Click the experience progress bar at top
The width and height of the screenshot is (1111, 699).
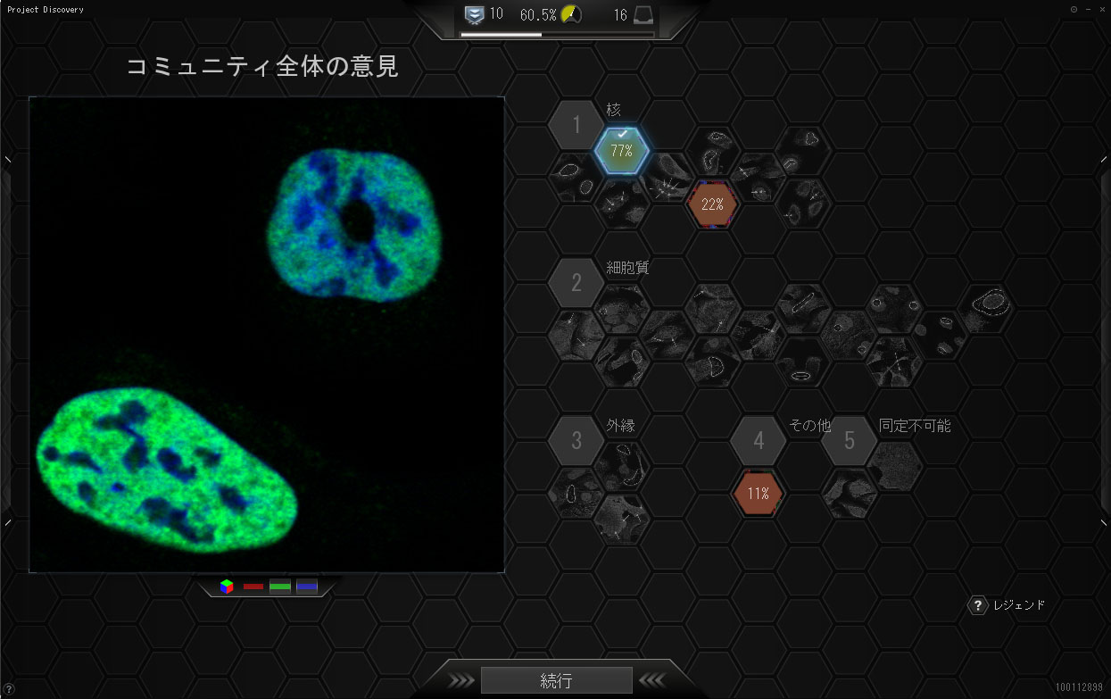[557, 35]
